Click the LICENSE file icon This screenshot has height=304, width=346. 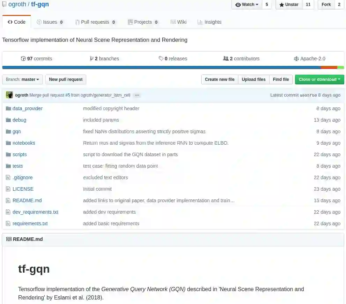point(8,189)
